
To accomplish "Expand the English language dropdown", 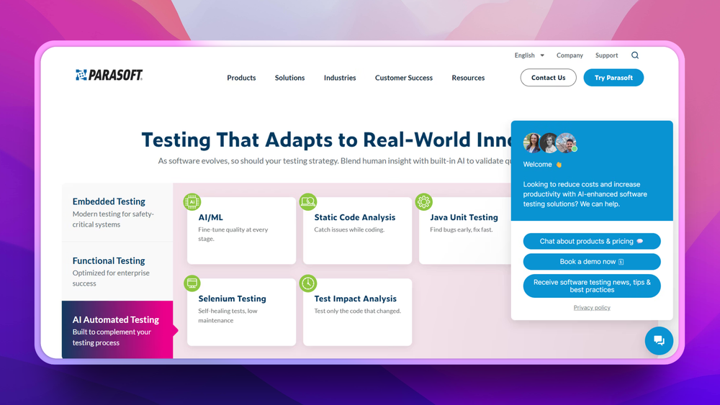I will (529, 55).
